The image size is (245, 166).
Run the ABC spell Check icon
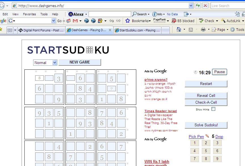pyautogui.click(x=201, y=21)
